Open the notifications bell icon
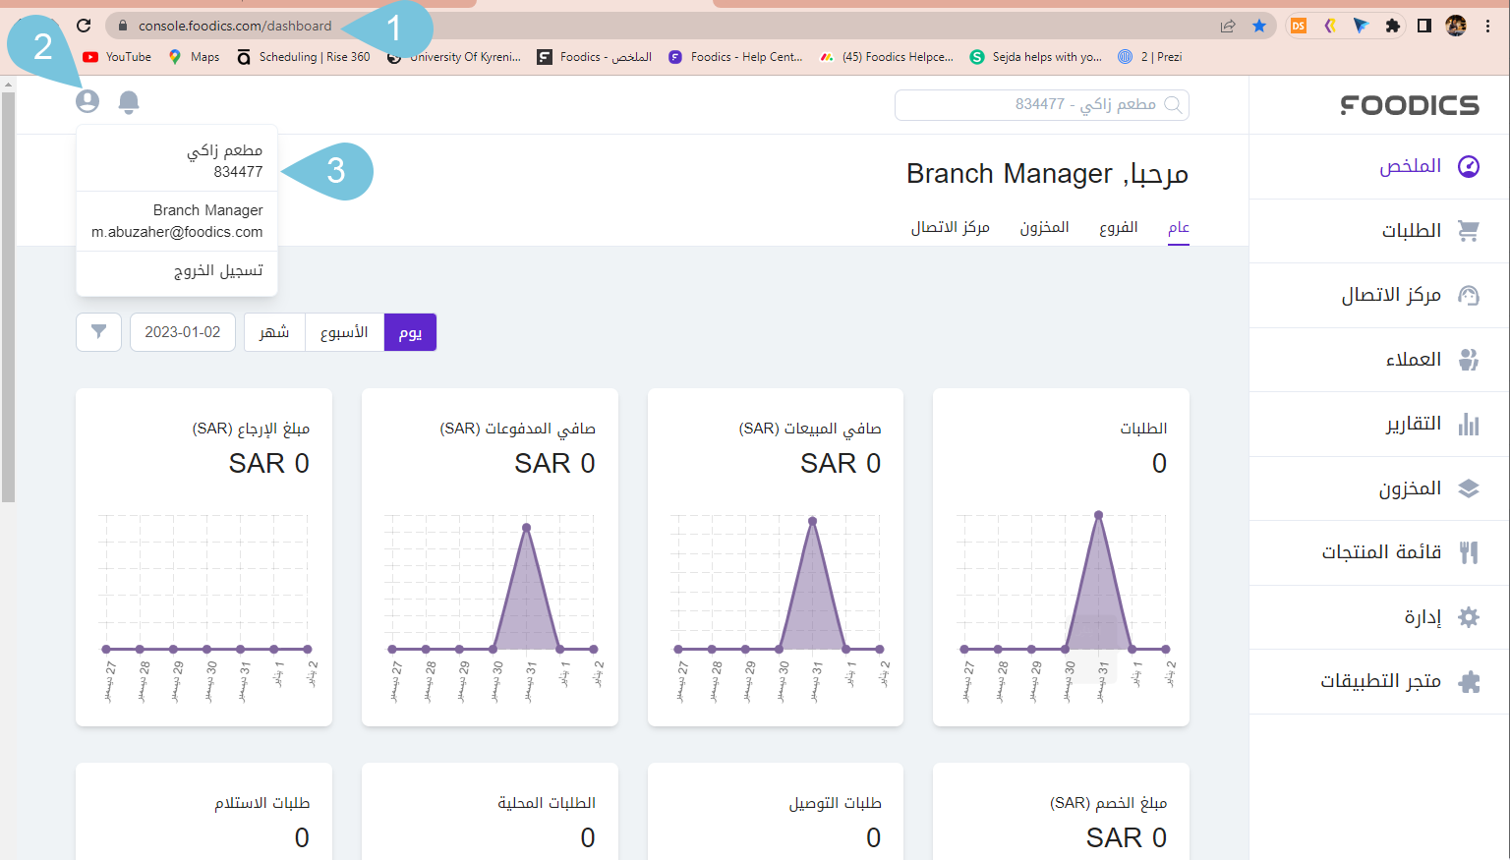Image resolution: width=1510 pixels, height=860 pixels. point(129,102)
